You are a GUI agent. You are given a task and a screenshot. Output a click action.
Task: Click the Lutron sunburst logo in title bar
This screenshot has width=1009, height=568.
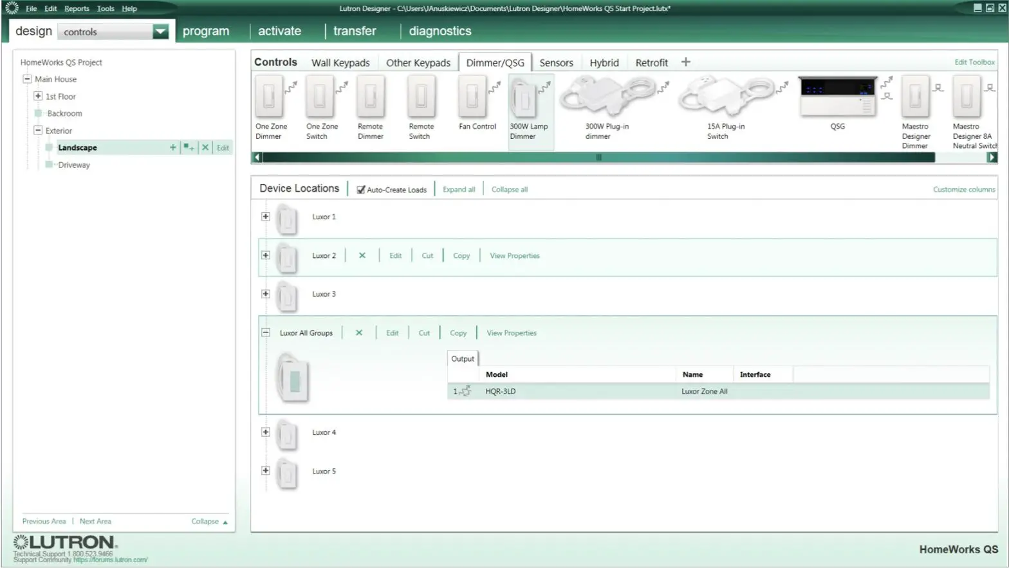11,8
